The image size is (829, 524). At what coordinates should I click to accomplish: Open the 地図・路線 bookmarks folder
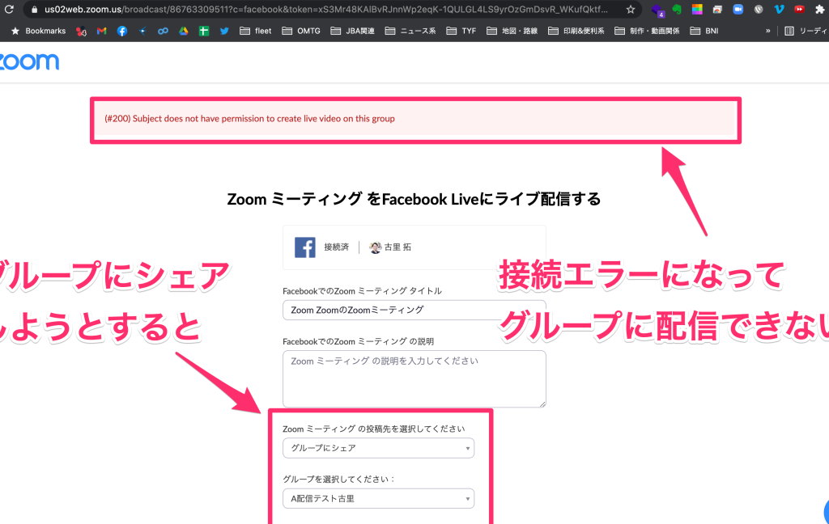[x=512, y=32]
